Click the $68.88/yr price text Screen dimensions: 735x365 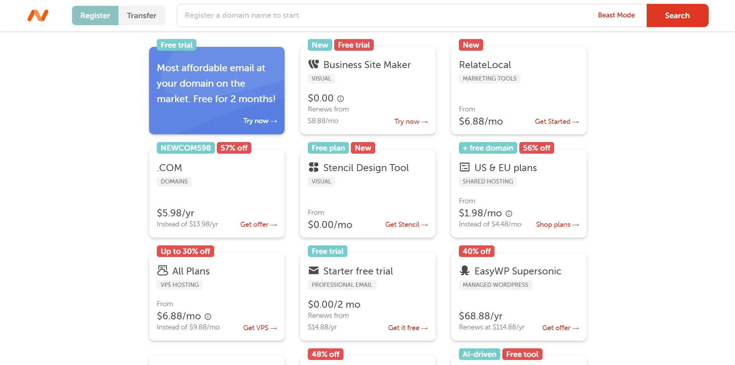(481, 316)
